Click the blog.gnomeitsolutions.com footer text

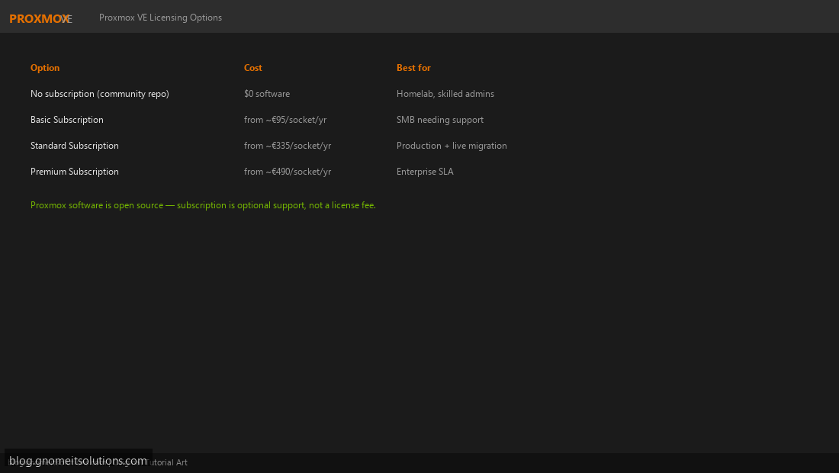point(78,461)
